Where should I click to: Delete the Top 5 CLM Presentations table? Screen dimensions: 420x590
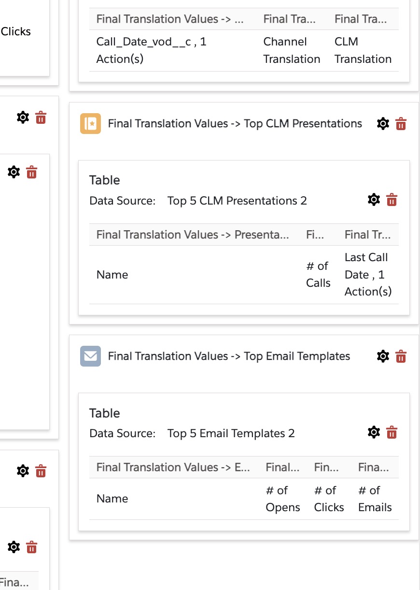click(x=392, y=200)
